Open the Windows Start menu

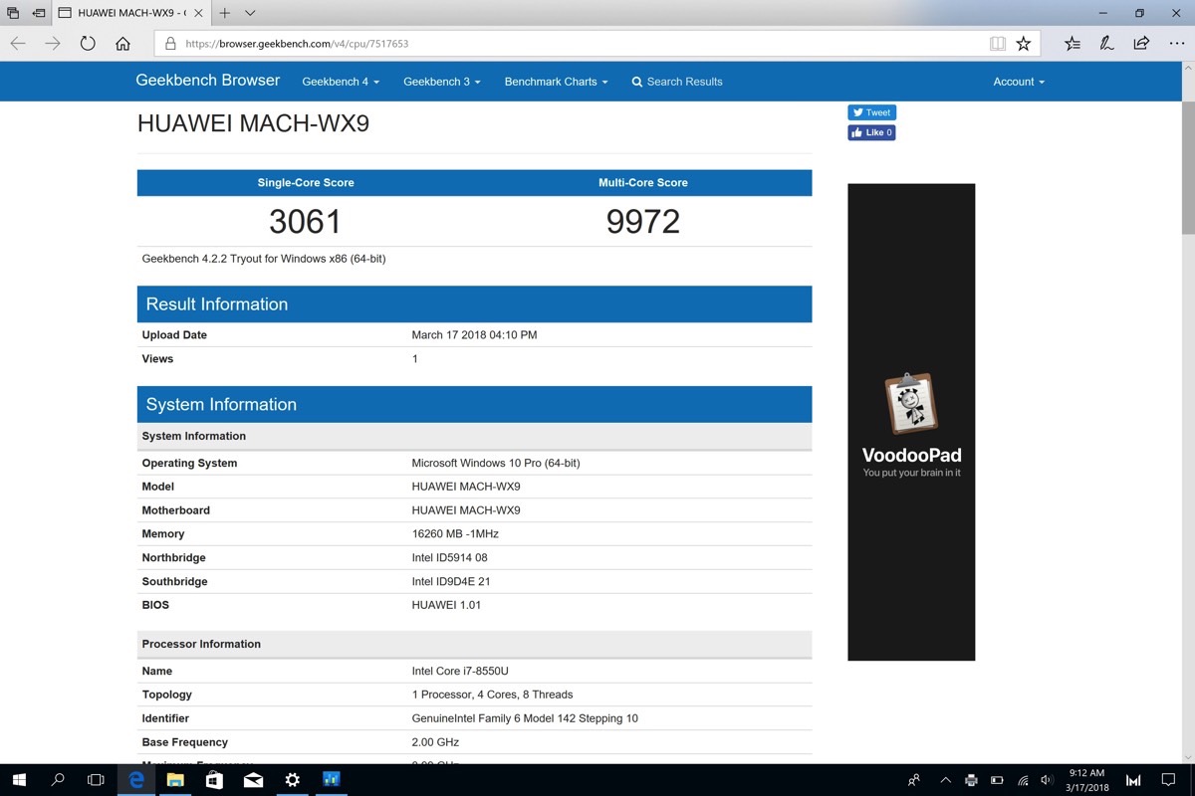point(19,780)
